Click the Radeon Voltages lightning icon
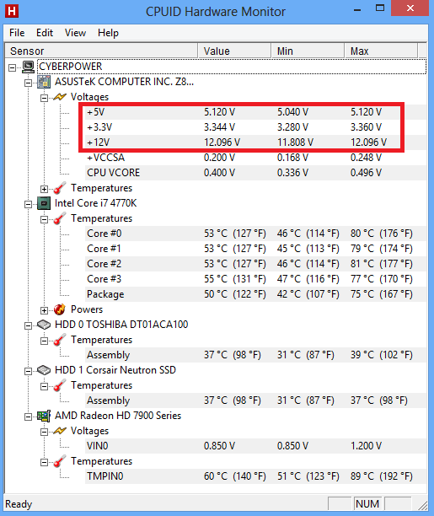 pyautogui.click(x=60, y=431)
